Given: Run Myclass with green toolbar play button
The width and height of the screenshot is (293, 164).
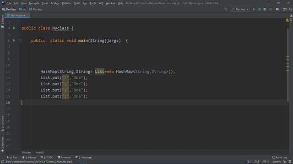Looking at the screenshot, I should point(254,9).
